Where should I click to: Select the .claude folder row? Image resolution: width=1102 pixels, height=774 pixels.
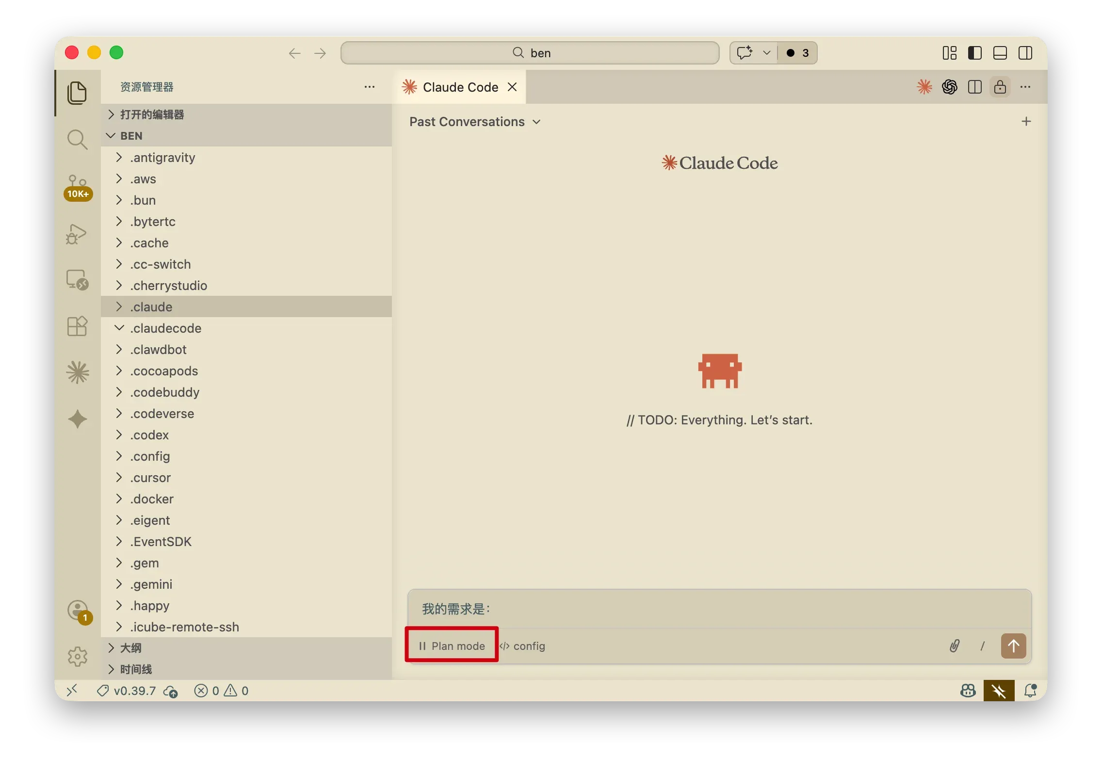pos(246,306)
